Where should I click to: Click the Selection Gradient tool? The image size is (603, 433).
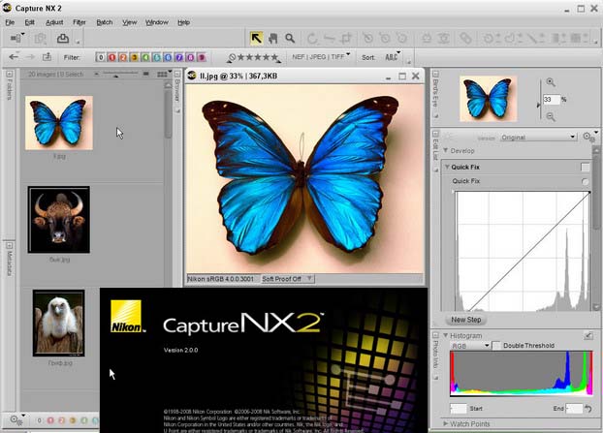[x=556, y=38]
